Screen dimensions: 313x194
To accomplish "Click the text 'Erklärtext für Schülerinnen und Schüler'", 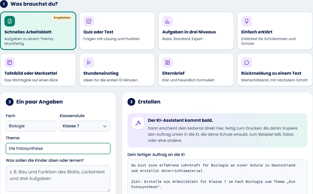I will pos(268,41).
